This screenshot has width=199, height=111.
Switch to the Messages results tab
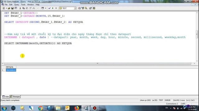pyautogui.click(x=15, y=97)
